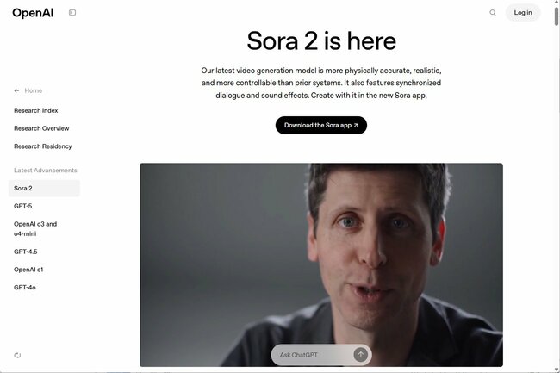Click the OpenAI logo

[x=33, y=13]
